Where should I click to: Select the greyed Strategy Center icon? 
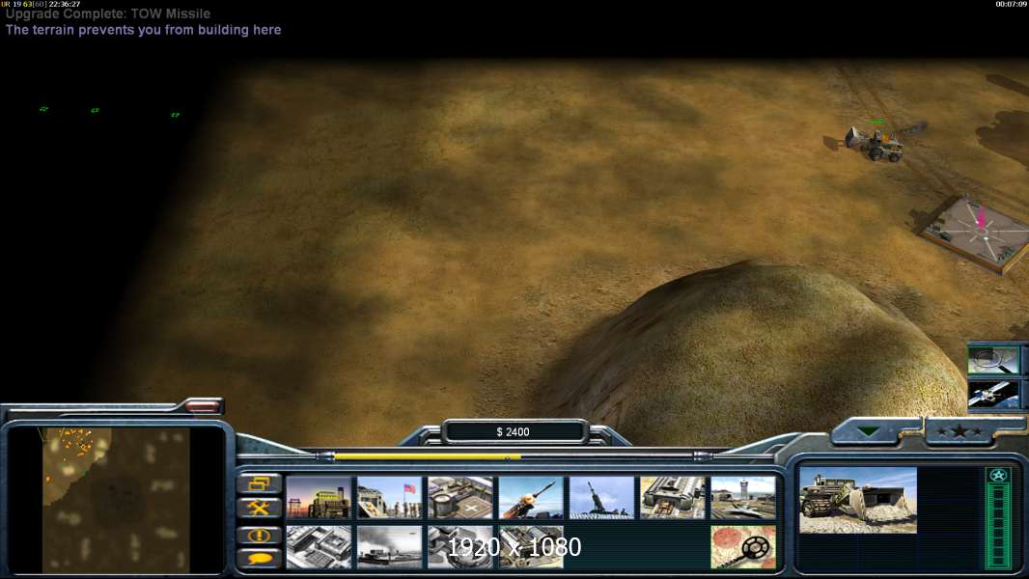[x=319, y=546]
